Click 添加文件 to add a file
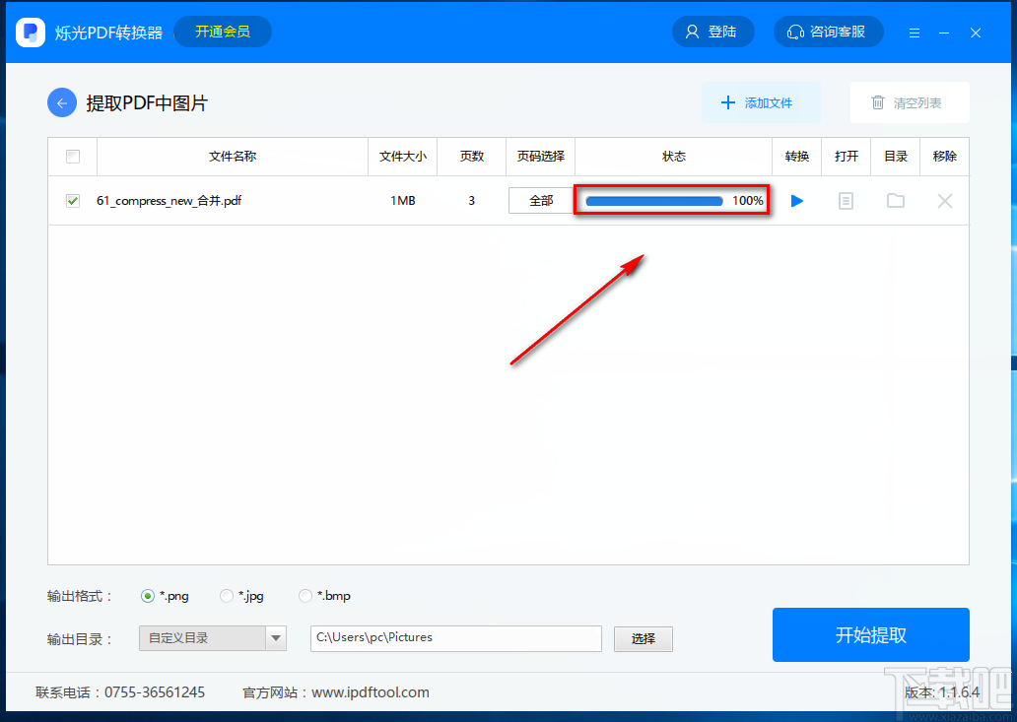Viewport: 1017px width, 722px height. pyautogui.click(x=761, y=102)
